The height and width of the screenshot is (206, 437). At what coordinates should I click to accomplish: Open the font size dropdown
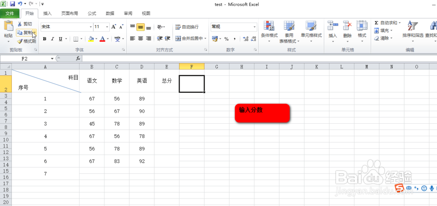coord(107,27)
